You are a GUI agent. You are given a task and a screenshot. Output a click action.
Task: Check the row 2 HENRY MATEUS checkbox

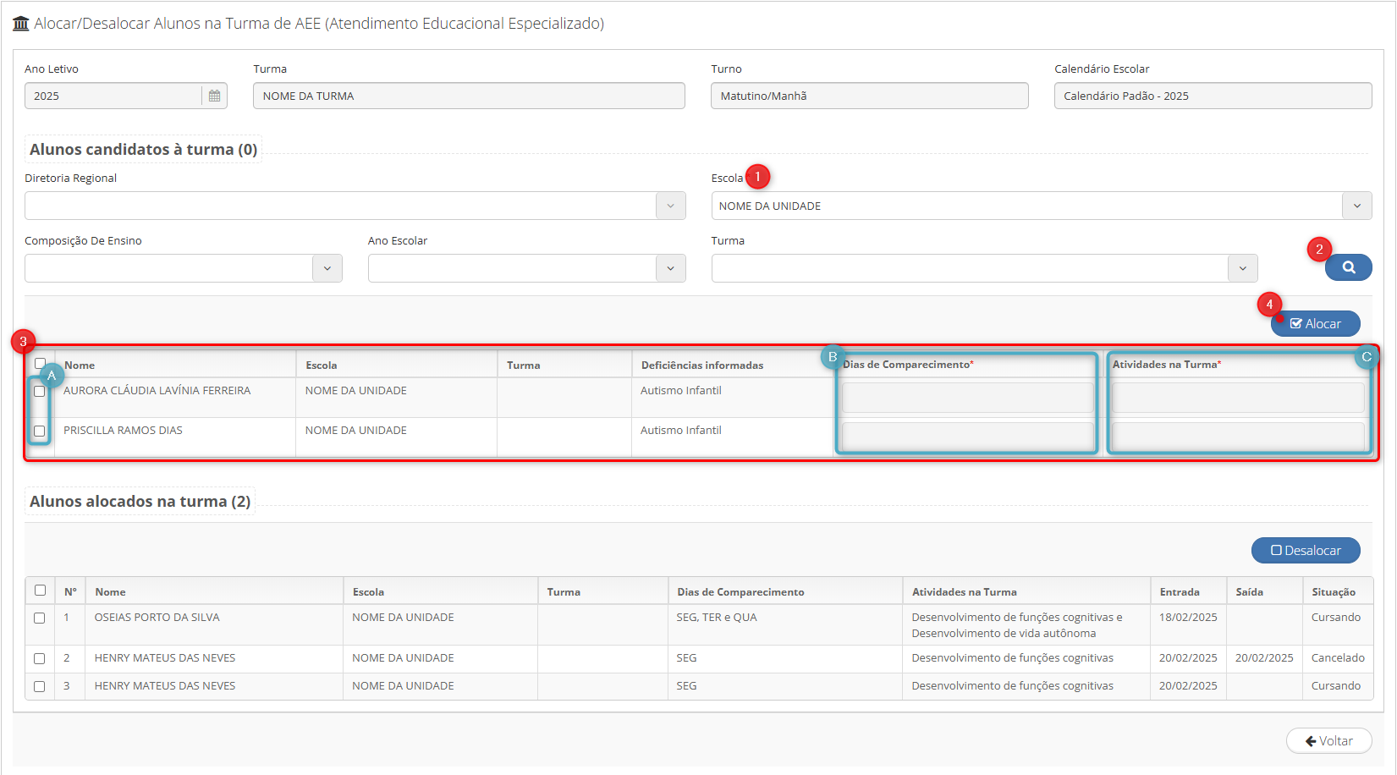click(40, 658)
